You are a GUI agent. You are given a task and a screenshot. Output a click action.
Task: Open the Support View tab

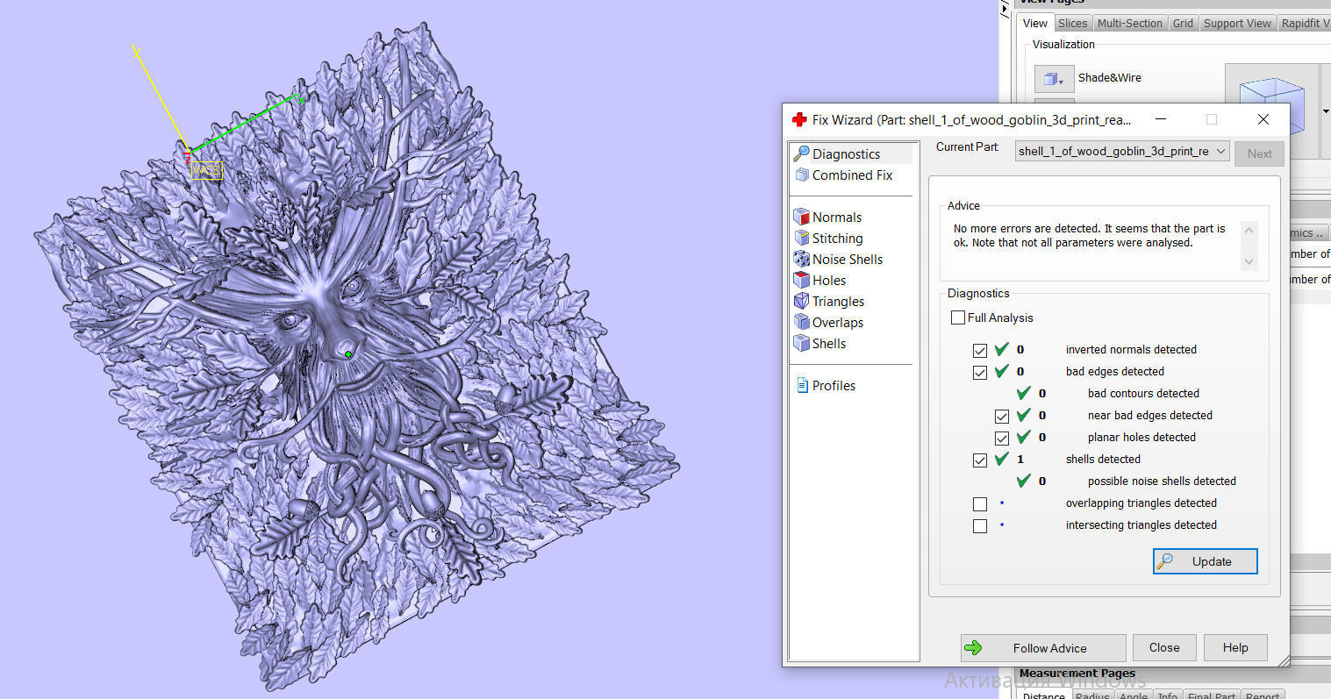1237,24
